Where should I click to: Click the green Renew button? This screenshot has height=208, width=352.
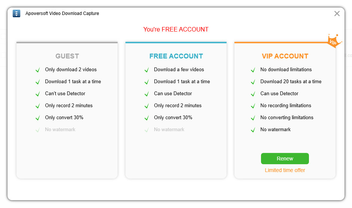click(x=285, y=159)
